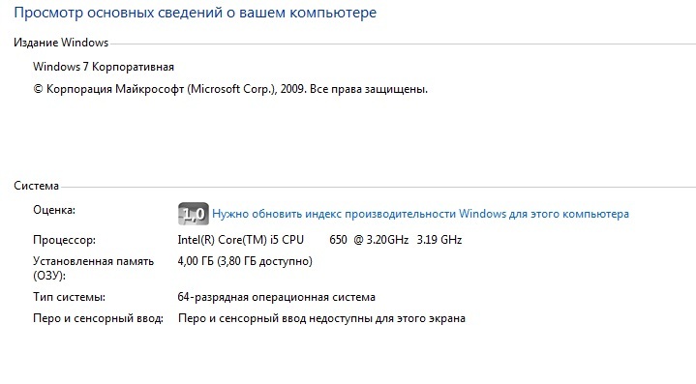Screen dimensions: 696x384
Task: Click the '2009. Все права защищены.' text
Action: (354, 89)
